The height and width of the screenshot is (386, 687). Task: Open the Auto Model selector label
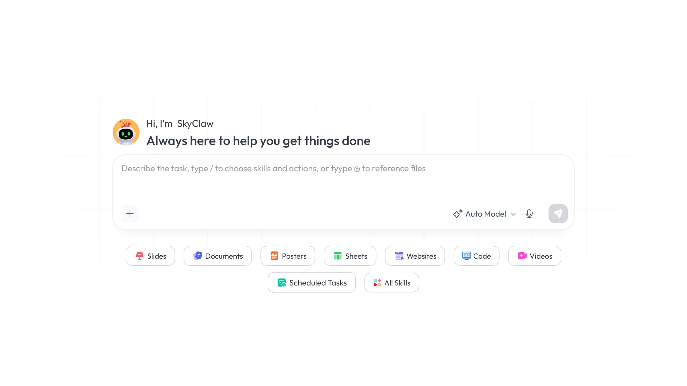coord(486,214)
